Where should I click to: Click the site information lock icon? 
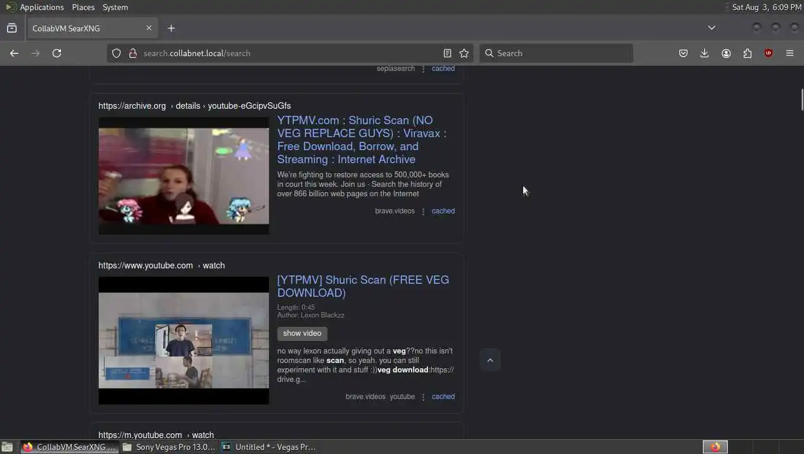click(132, 53)
